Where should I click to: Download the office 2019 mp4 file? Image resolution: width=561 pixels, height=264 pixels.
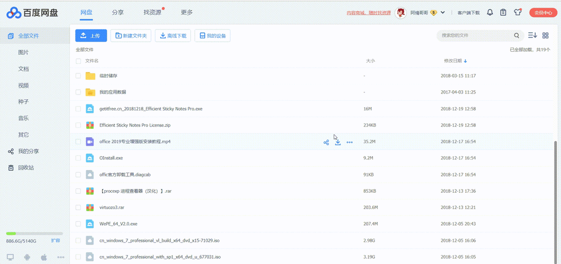[x=338, y=142]
